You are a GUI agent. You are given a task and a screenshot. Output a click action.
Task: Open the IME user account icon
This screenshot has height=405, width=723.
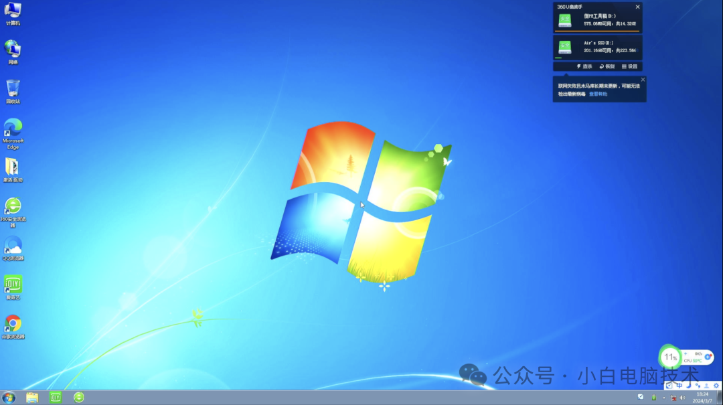click(706, 386)
